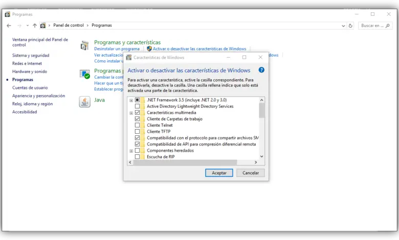Click the Características de Windows title icon
Image resolution: width=399 pixels, height=240 pixels.
coord(129,57)
